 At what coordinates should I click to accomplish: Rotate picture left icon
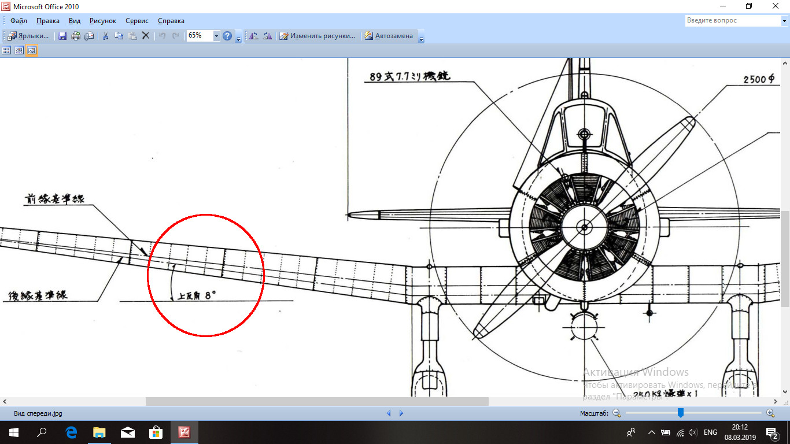[x=254, y=36]
